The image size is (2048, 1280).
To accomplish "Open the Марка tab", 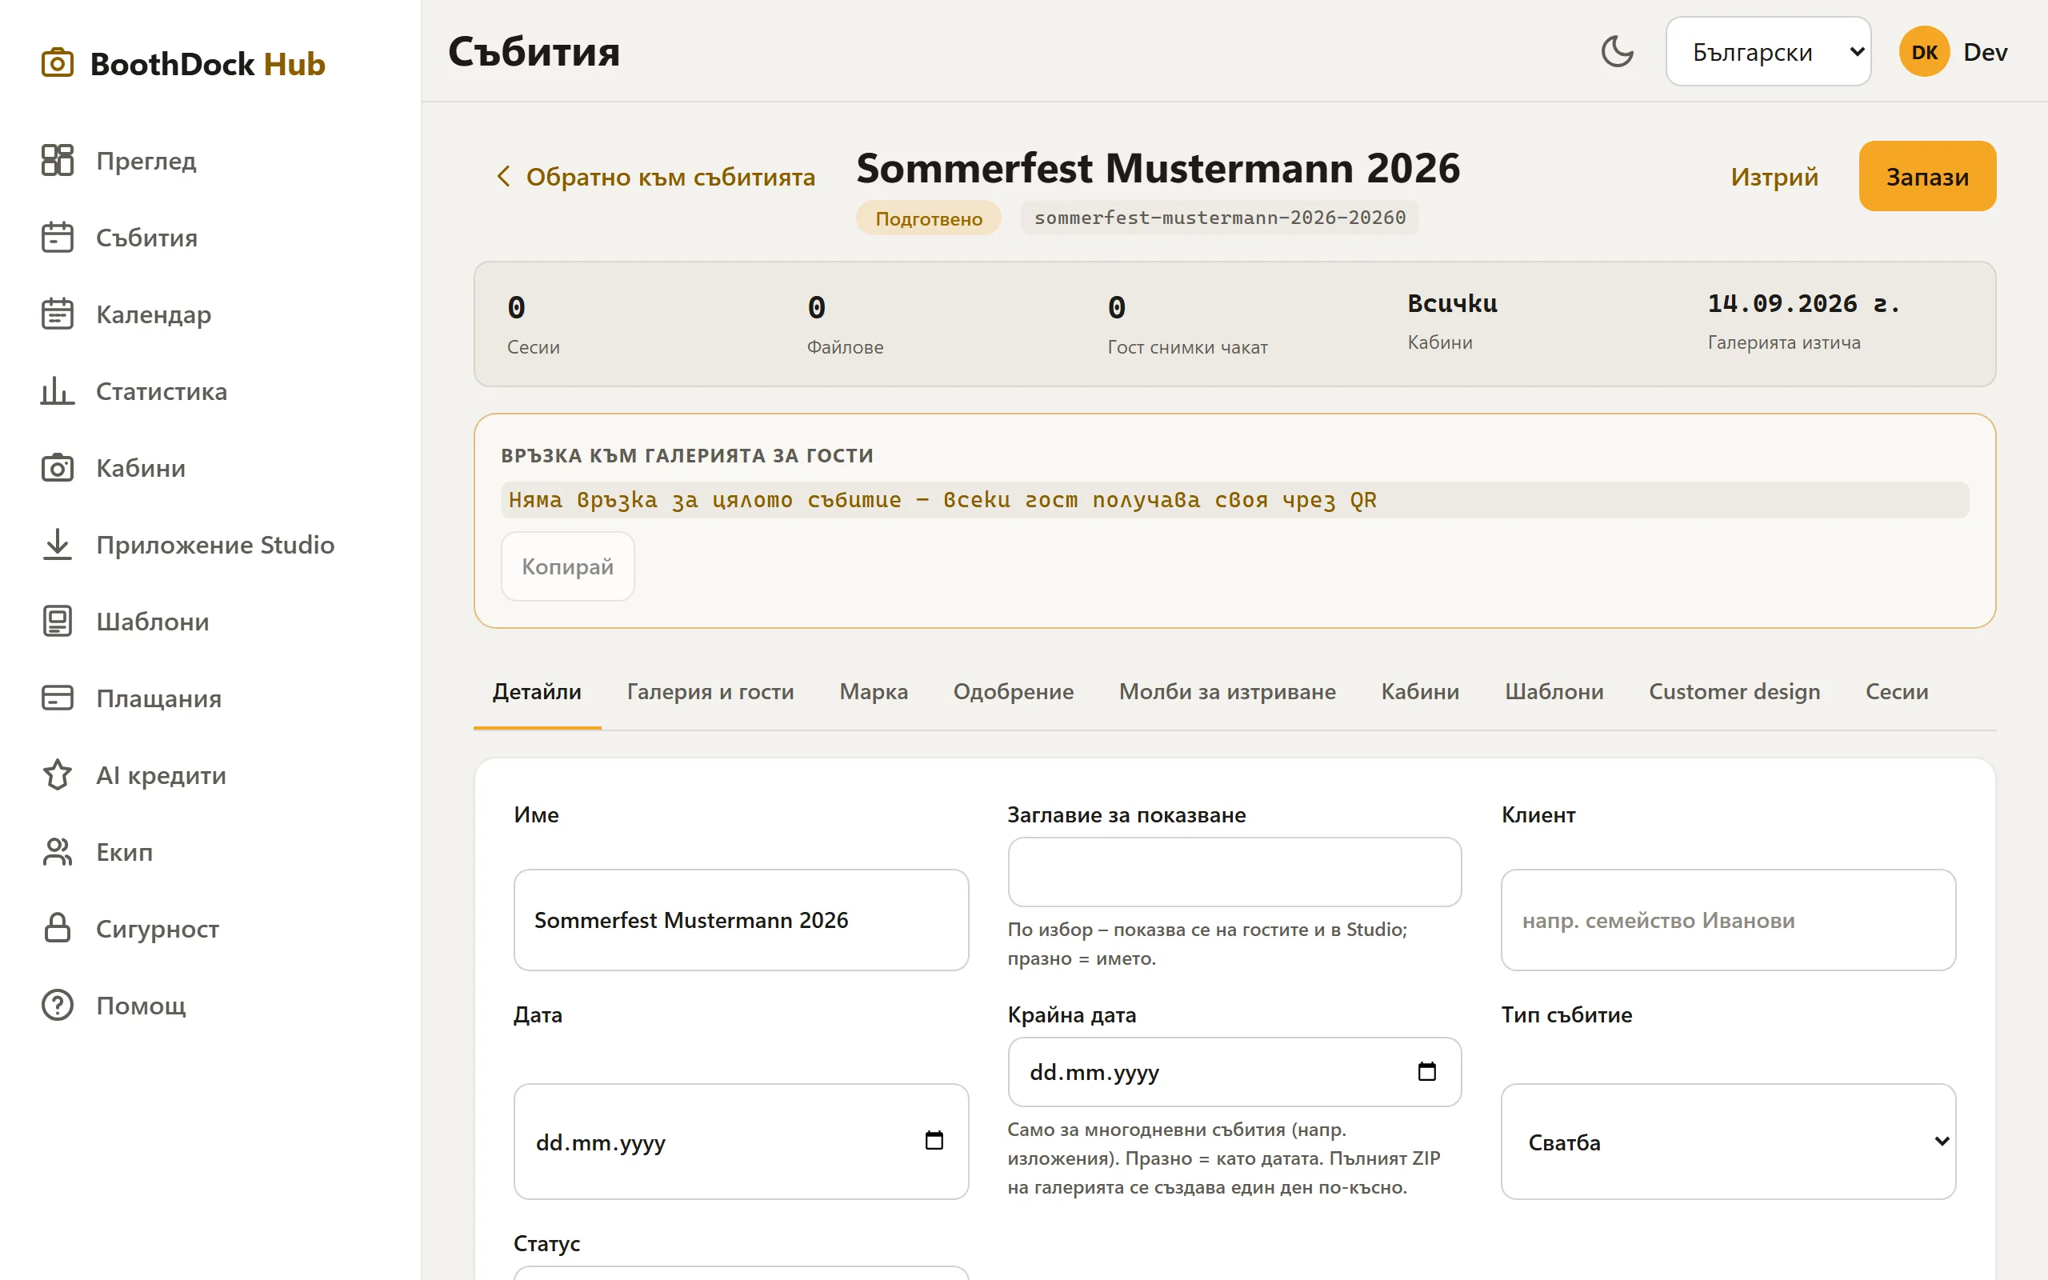I will [x=874, y=692].
